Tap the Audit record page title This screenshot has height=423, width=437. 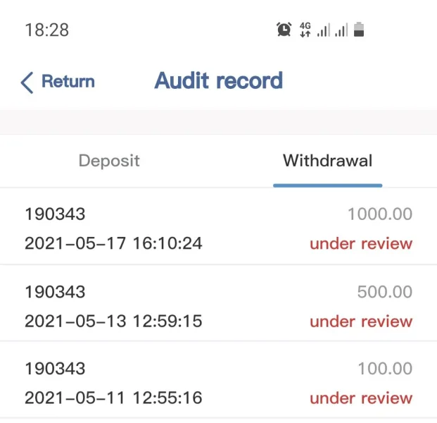click(x=219, y=80)
